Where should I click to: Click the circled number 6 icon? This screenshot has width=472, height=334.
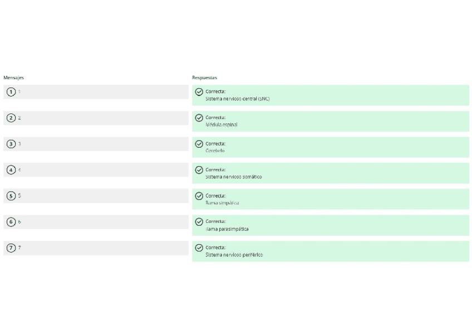click(11, 222)
